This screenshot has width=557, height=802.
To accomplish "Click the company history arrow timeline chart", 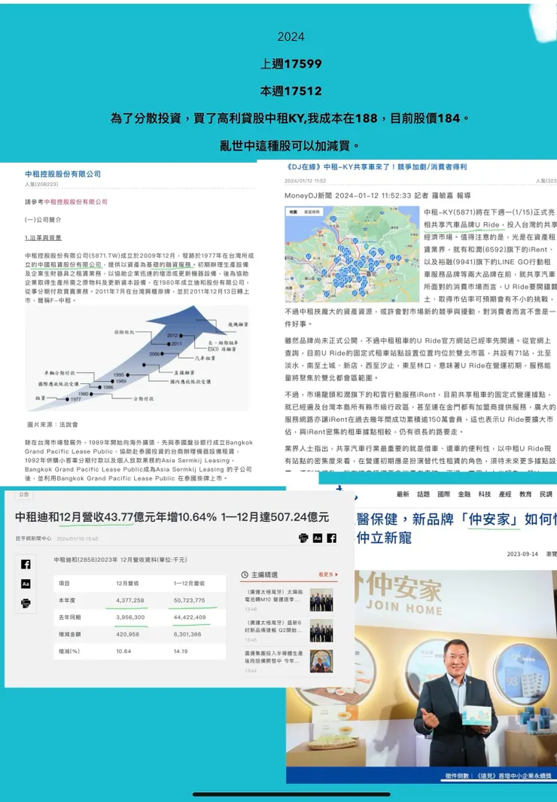I will coord(137,358).
